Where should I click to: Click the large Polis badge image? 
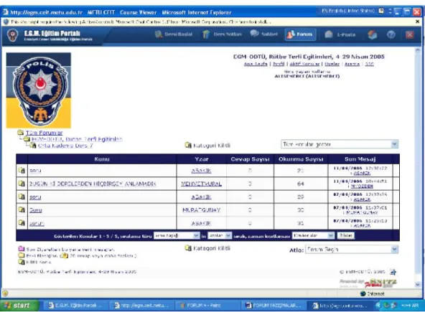click(39, 90)
